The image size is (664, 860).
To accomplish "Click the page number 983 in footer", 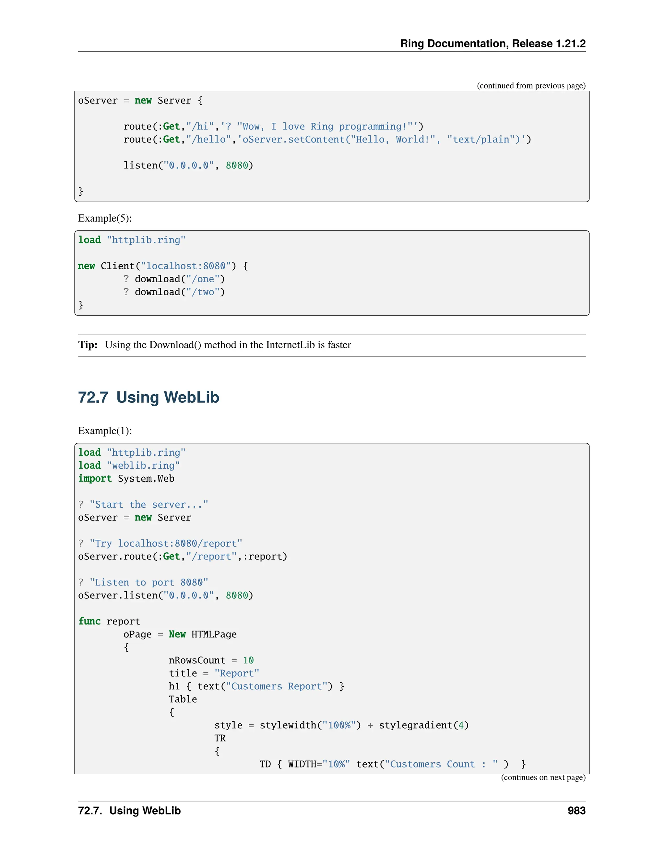I will 576,810.
